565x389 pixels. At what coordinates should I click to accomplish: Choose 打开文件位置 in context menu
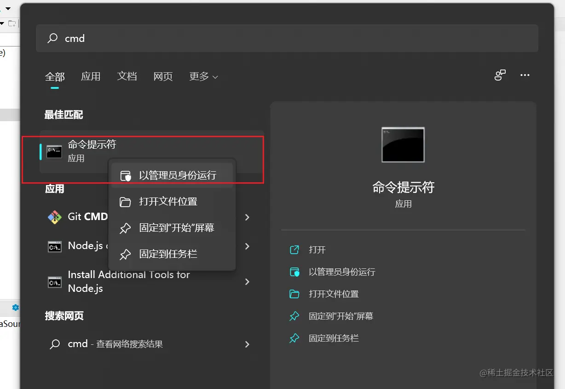coord(172,202)
